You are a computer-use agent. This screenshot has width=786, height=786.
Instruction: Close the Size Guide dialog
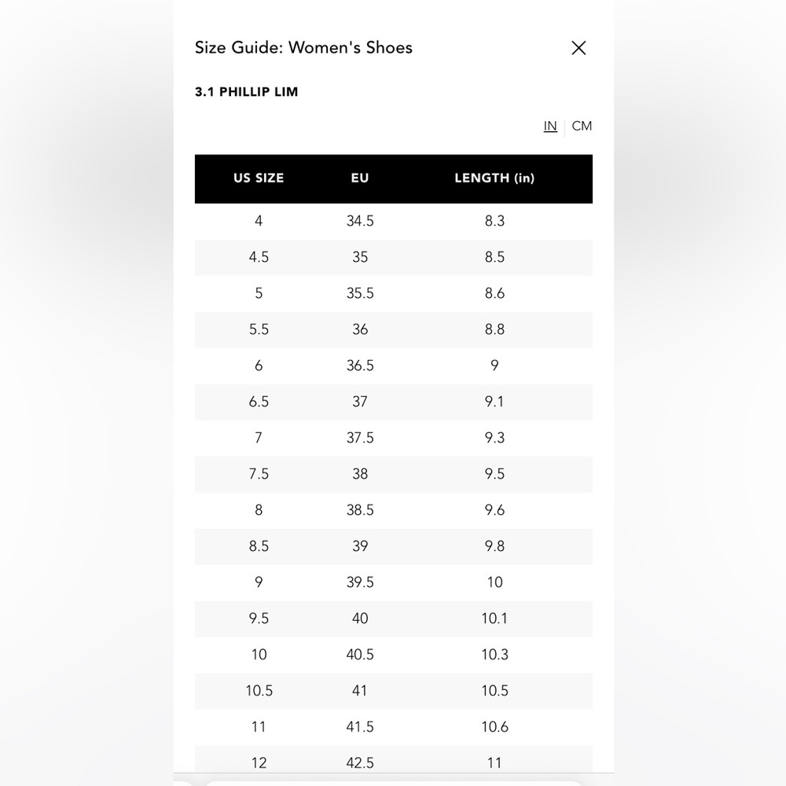click(578, 48)
